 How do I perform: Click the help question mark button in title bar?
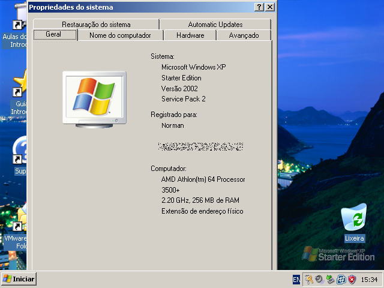pyautogui.click(x=259, y=7)
